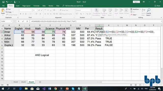Launch Chrome from the taskbar
The width and height of the screenshot is (163, 91).
click(x=56, y=89)
